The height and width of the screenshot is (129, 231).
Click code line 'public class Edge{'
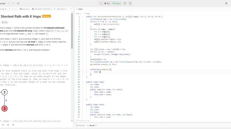click(x=95, y=82)
